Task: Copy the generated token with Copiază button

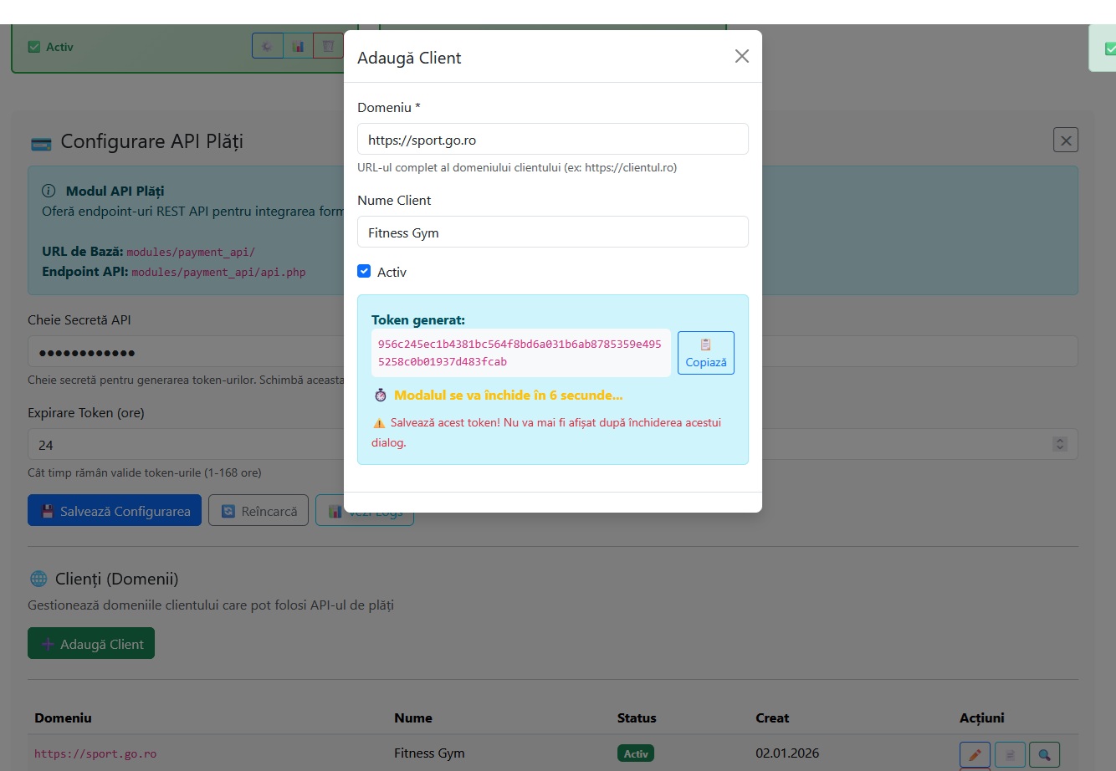Action: coord(705,353)
